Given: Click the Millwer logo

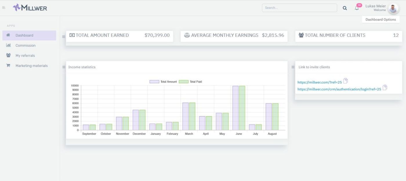Looking at the screenshot, I should 30,8.
